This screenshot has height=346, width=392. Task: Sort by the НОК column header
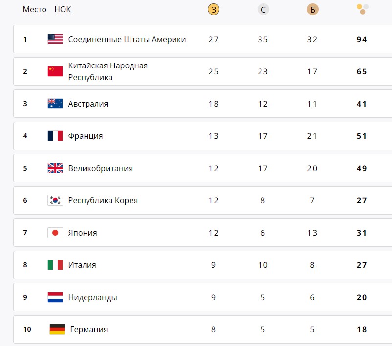63,10
